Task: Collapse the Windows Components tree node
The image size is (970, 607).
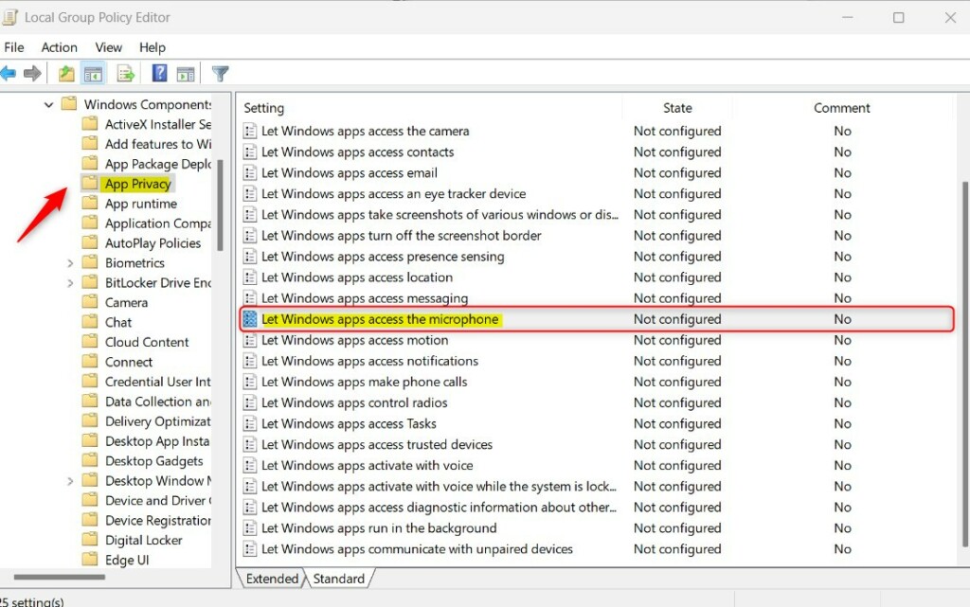Action: pos(48,104)
